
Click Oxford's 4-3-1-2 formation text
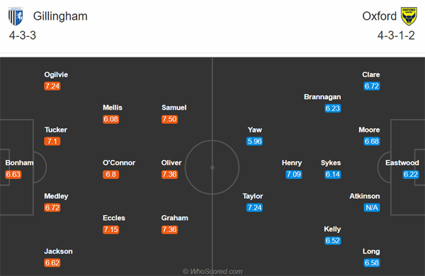tap(396, 35)
